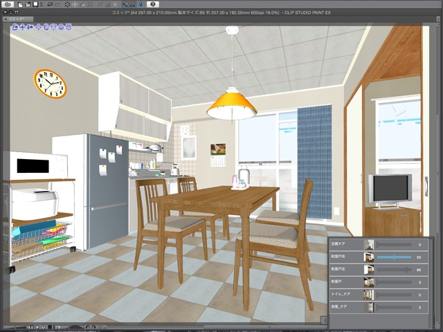This screenshot has width=443, height=332.
Task: Adjust the 和室戸左 slider
Action: (x=394, y=270)
